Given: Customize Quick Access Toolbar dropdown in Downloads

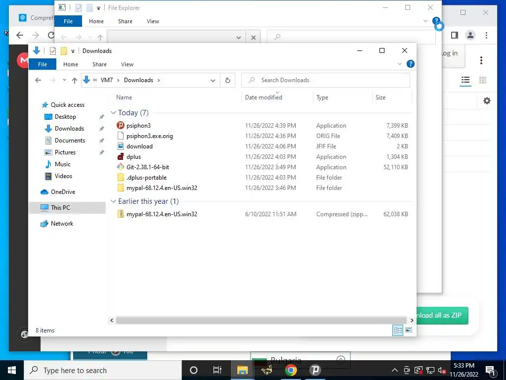Looking at the screenshot, I should tap(73, 51).
